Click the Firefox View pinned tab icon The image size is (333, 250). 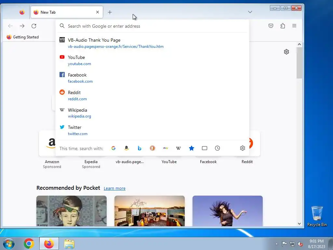(x=22, y=12)
